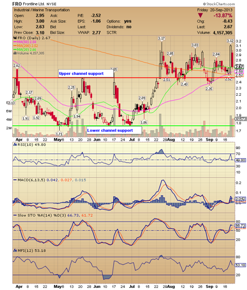Click the Options yes field
This screenshot has width=247, height=290.
[x=119, y=21]
